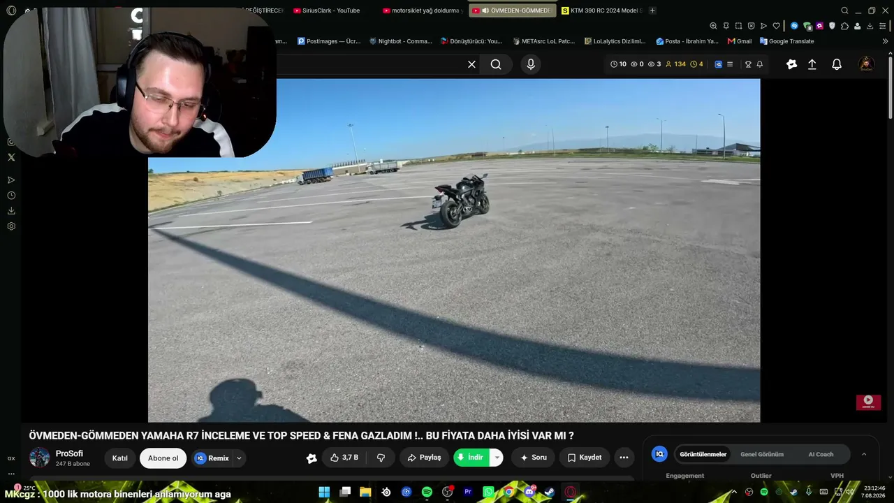Join the channel with Katıl
This screenshot has height=503, width=894.
(120, 458)
